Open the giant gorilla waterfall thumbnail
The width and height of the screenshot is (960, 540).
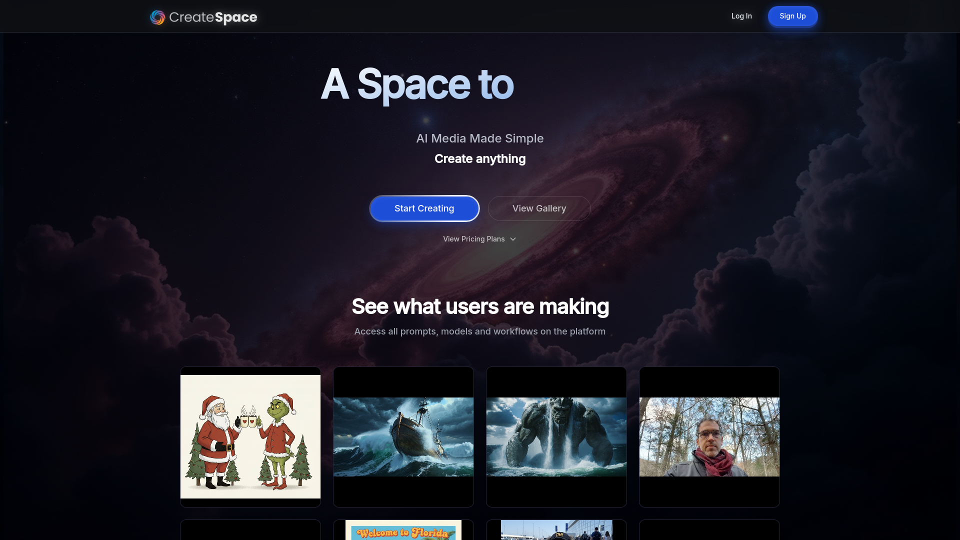556,436
